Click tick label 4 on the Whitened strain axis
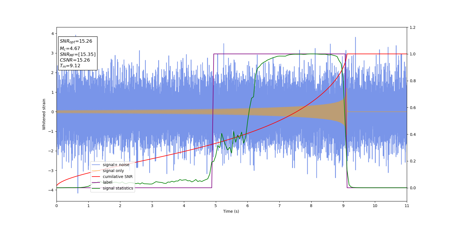 tap(53, 34)
